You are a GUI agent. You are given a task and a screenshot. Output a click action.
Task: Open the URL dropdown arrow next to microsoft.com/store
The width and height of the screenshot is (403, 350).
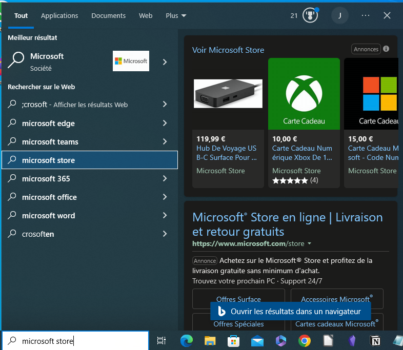pos(309,243)
